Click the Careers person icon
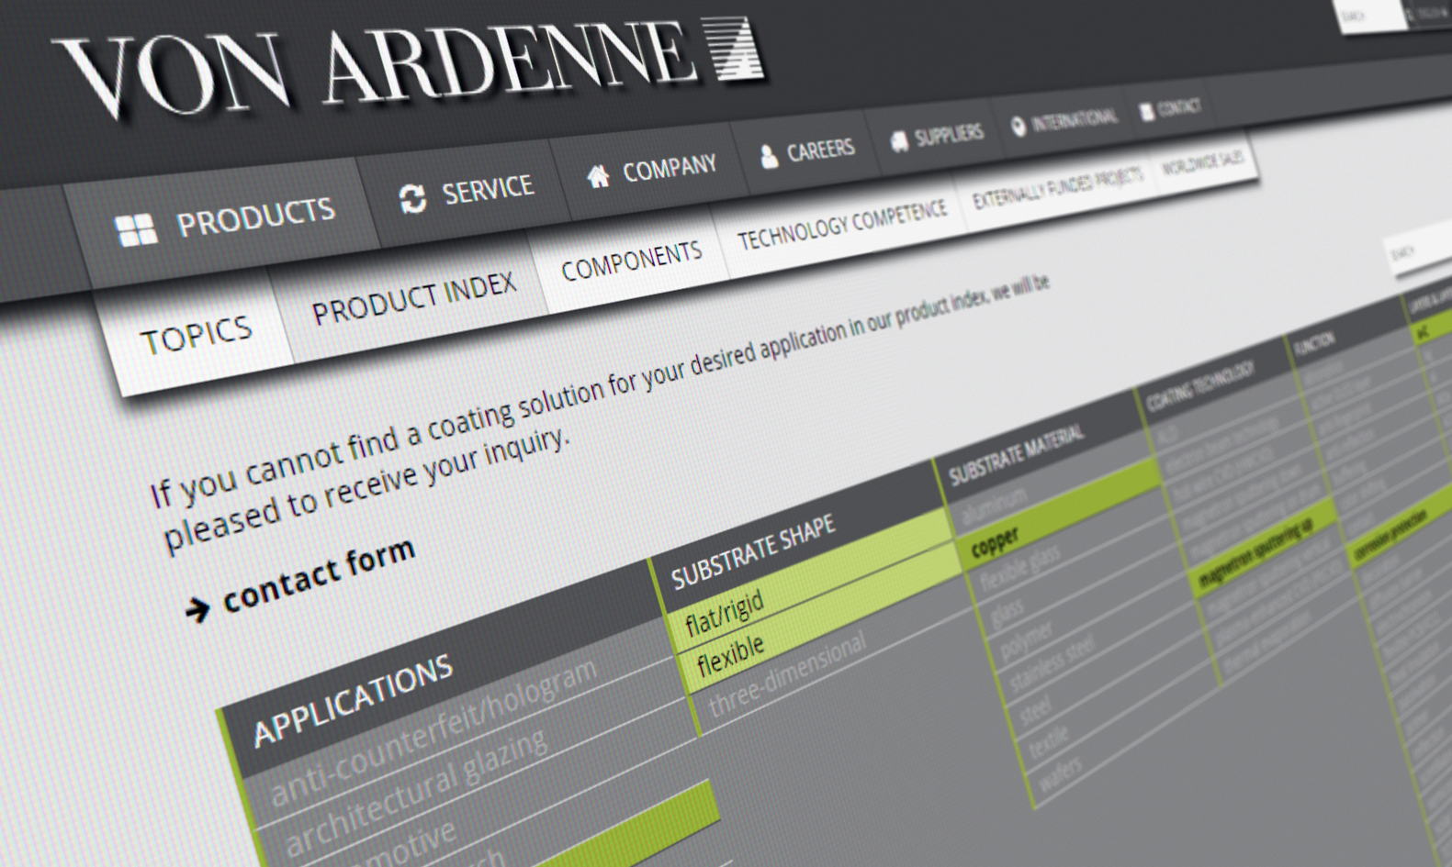This screenshot has height=867, width=1452. (x=769, y=156)
